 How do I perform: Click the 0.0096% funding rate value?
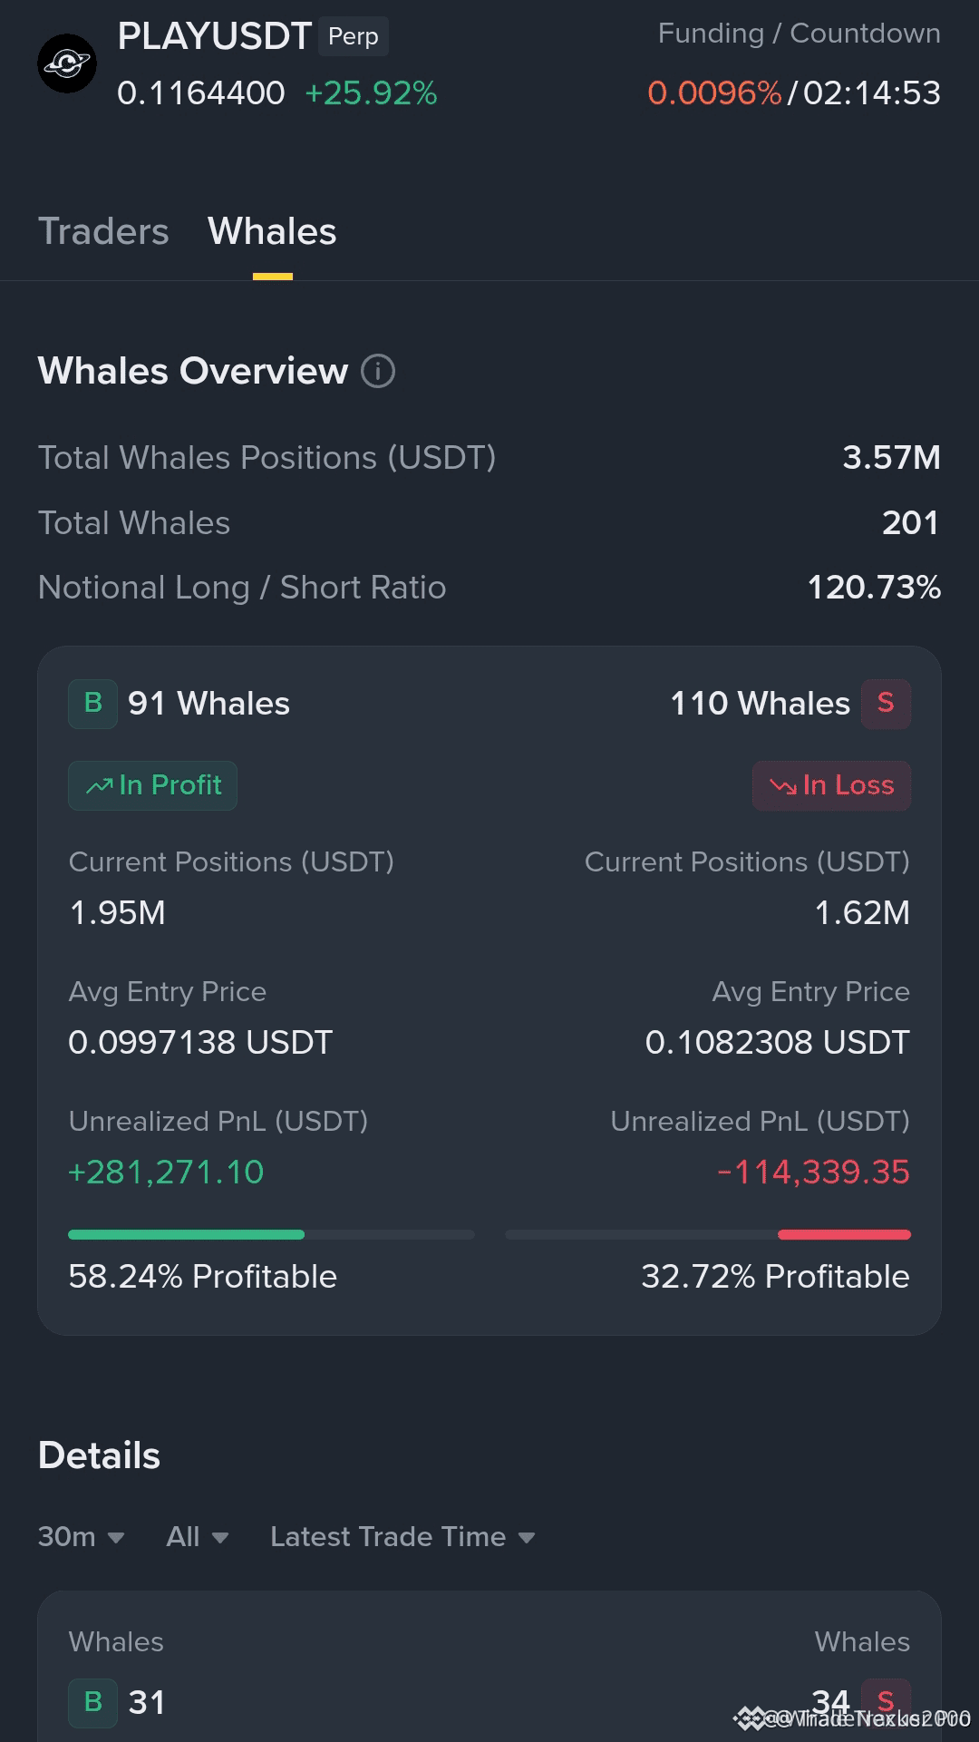[x=714, y=93]
